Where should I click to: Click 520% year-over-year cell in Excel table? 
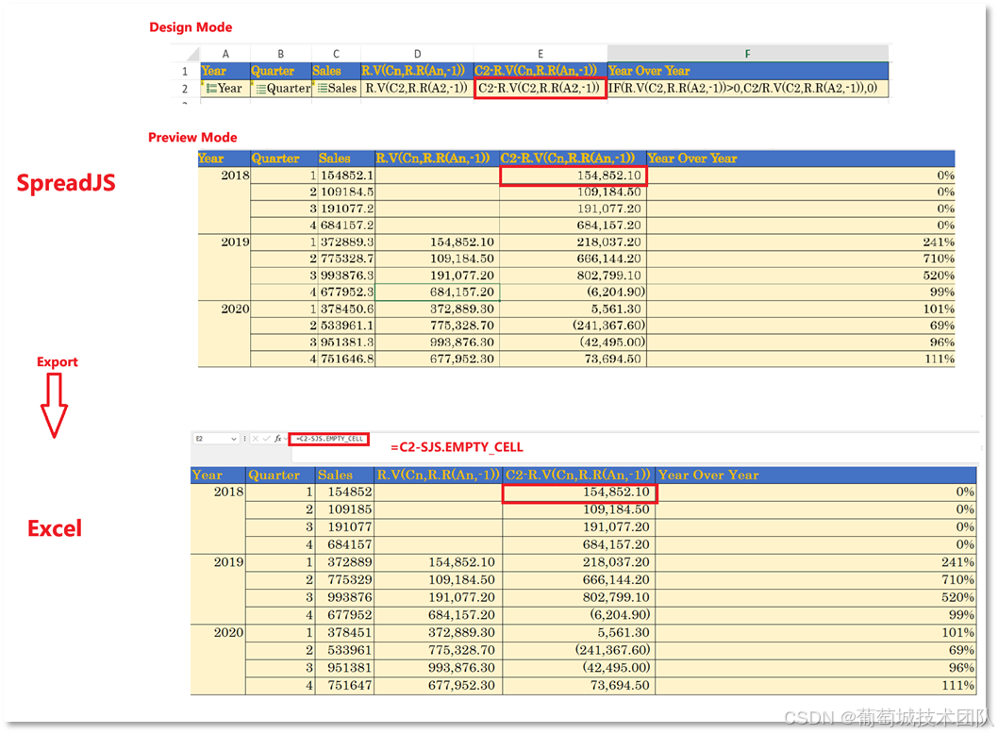(x=815, y=598)
